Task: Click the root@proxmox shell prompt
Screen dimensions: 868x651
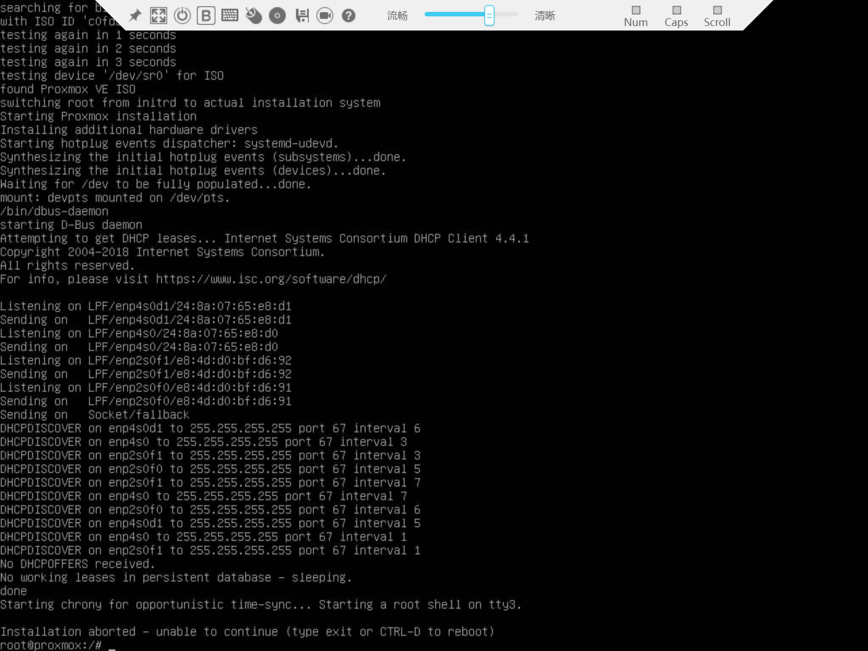Action: (x=51, y=645)
